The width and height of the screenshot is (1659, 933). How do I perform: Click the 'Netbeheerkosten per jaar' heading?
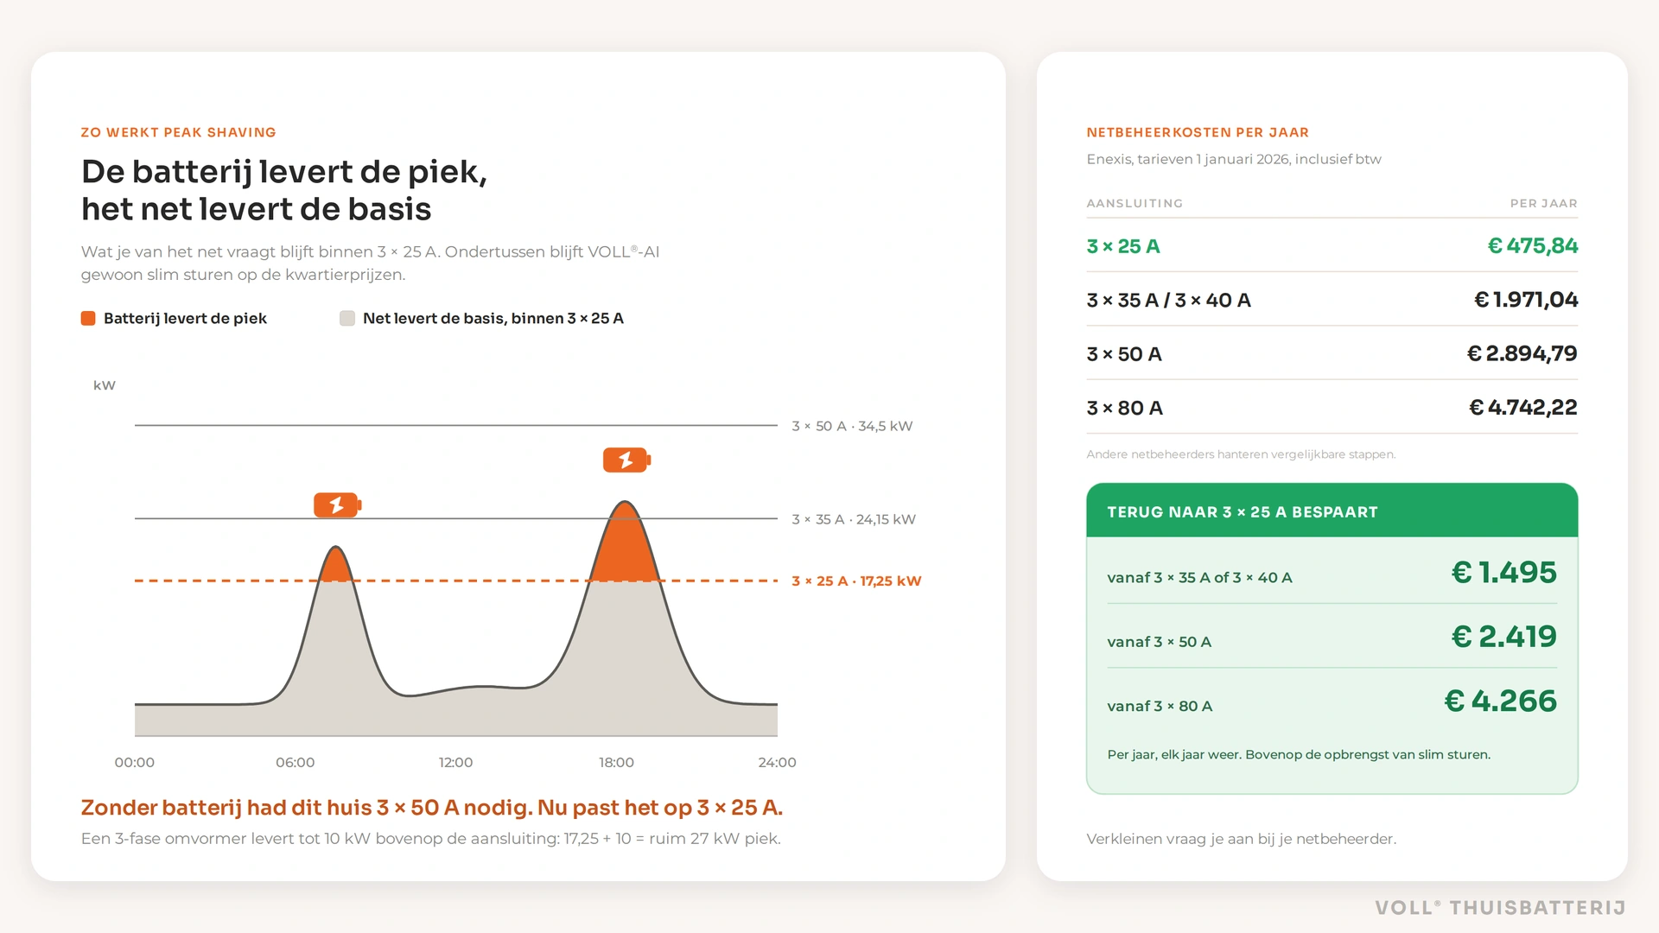[1198, 132]
